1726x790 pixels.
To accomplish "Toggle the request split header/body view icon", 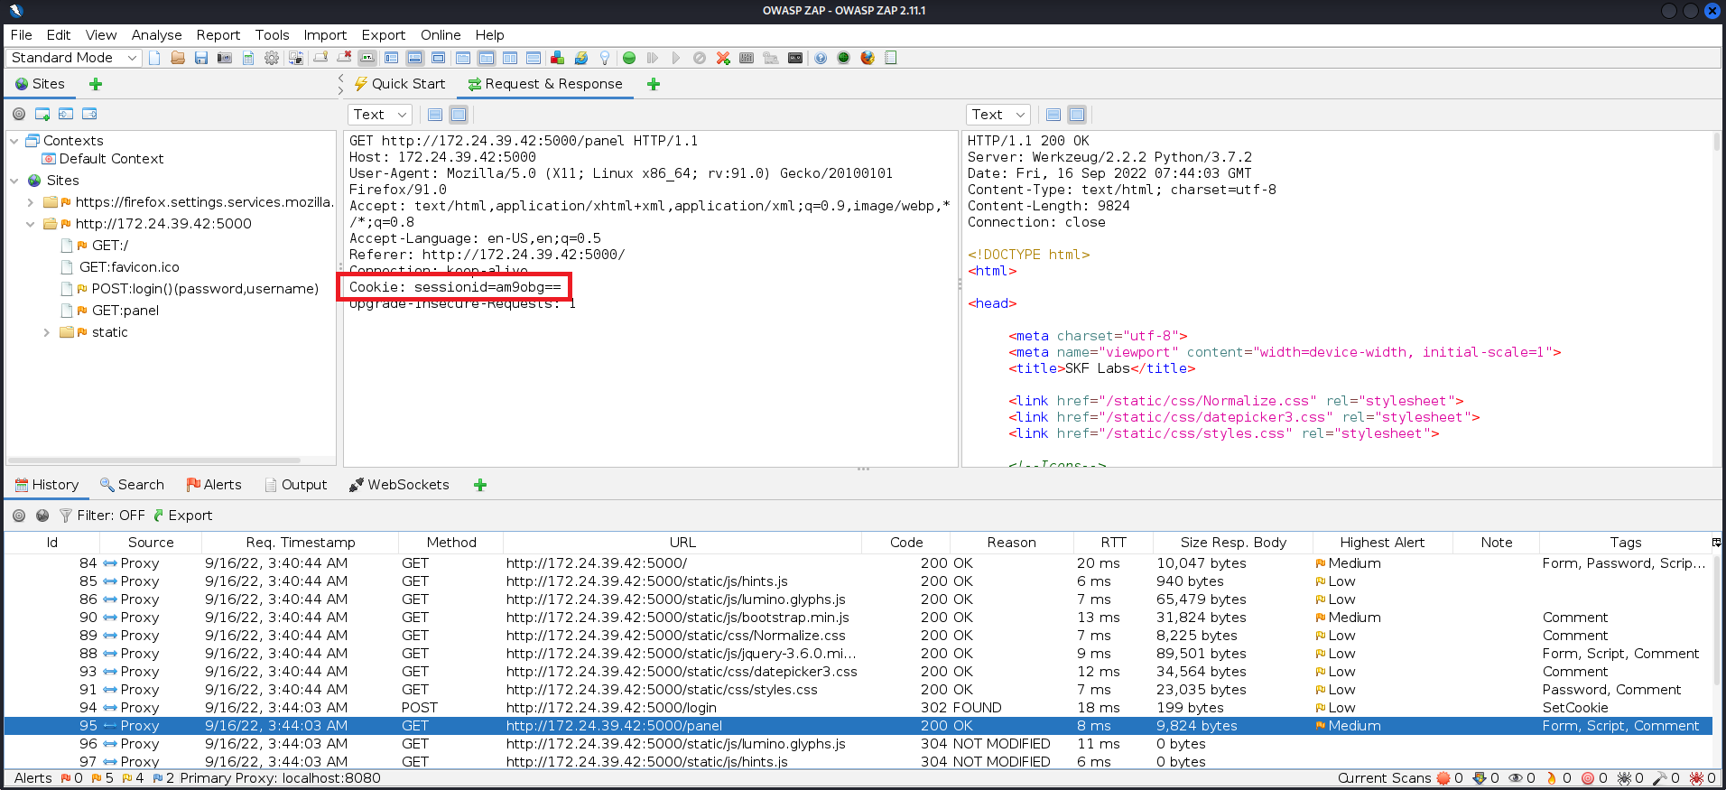I will coord(435,115).
